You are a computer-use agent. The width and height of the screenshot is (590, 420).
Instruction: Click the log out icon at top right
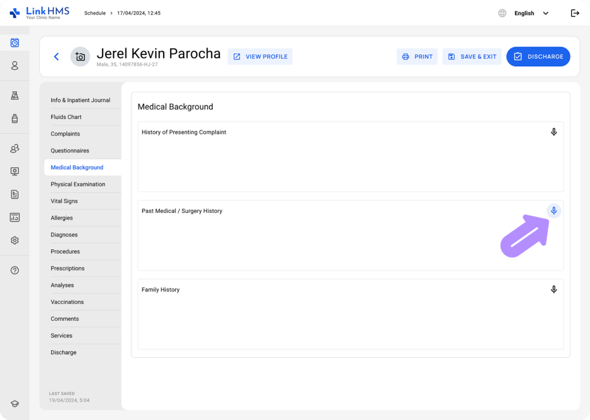[x=574, y=13]
